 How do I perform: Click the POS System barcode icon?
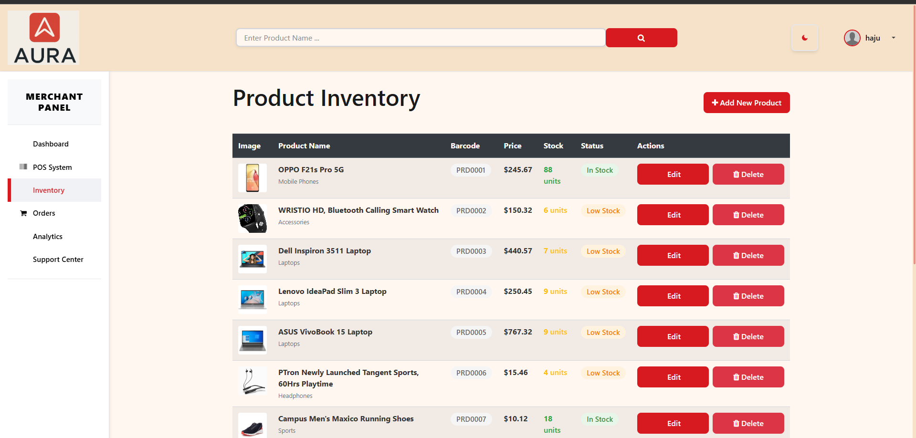coord(23,167)
